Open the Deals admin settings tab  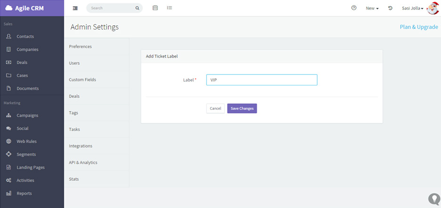(97, 96)
